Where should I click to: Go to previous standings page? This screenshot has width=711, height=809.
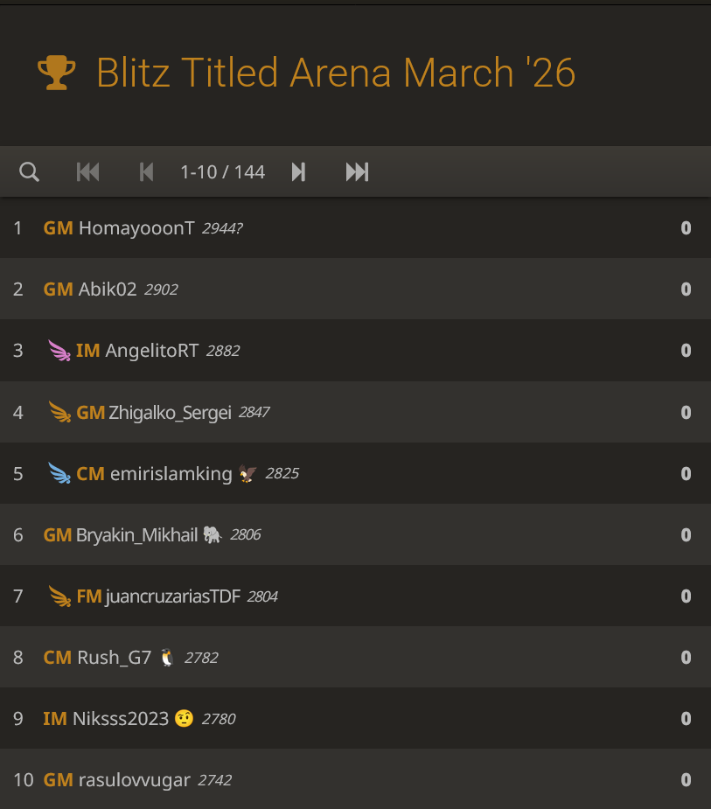click(x=146, y=171)
